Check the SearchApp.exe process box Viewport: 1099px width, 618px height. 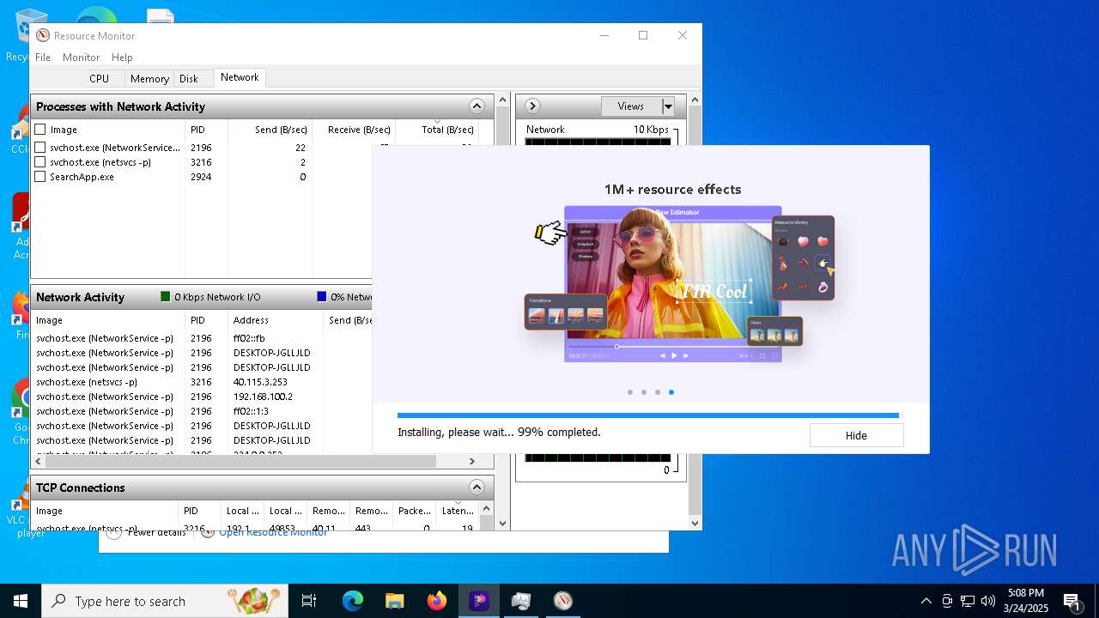(x=40, y=177)
